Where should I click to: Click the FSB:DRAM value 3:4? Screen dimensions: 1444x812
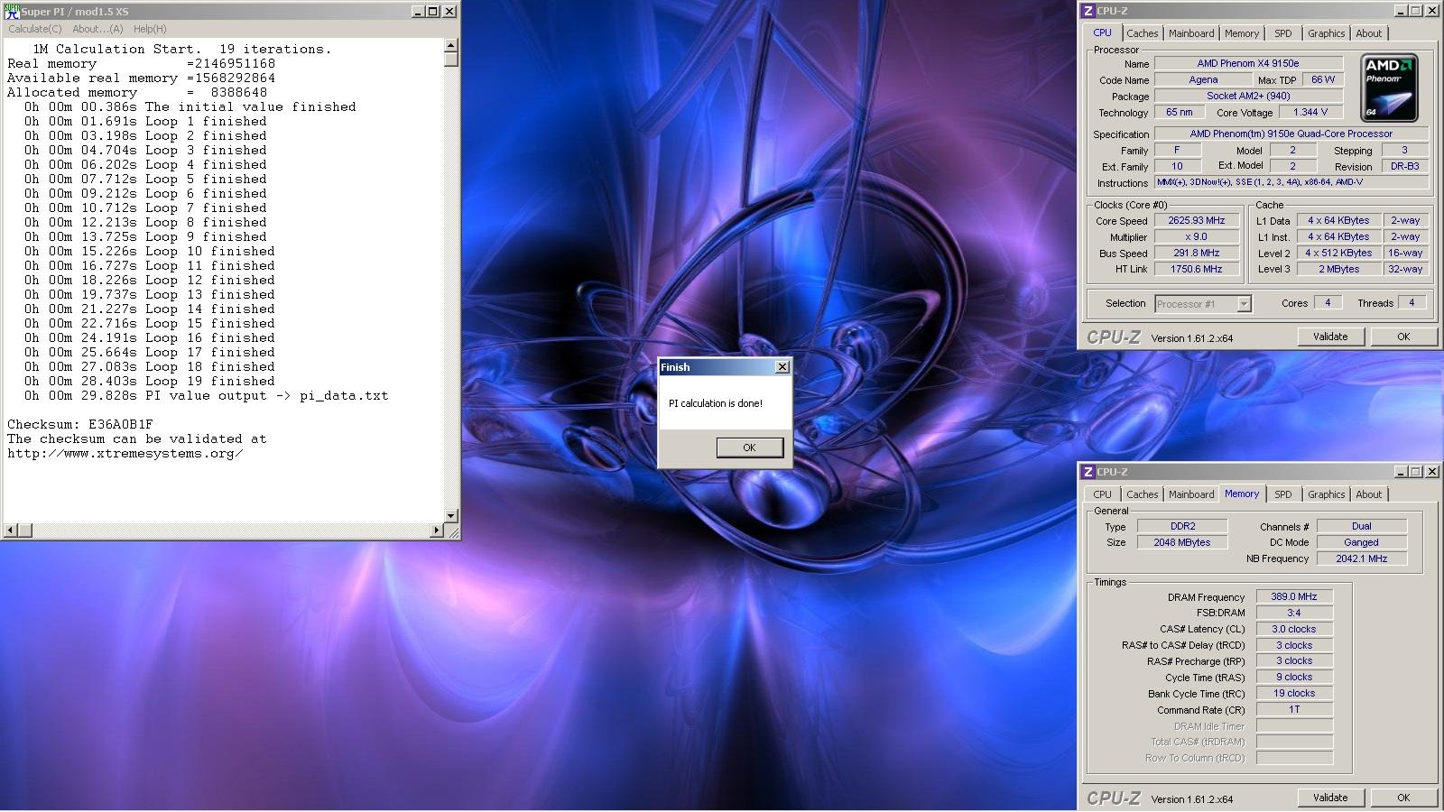1294,613
